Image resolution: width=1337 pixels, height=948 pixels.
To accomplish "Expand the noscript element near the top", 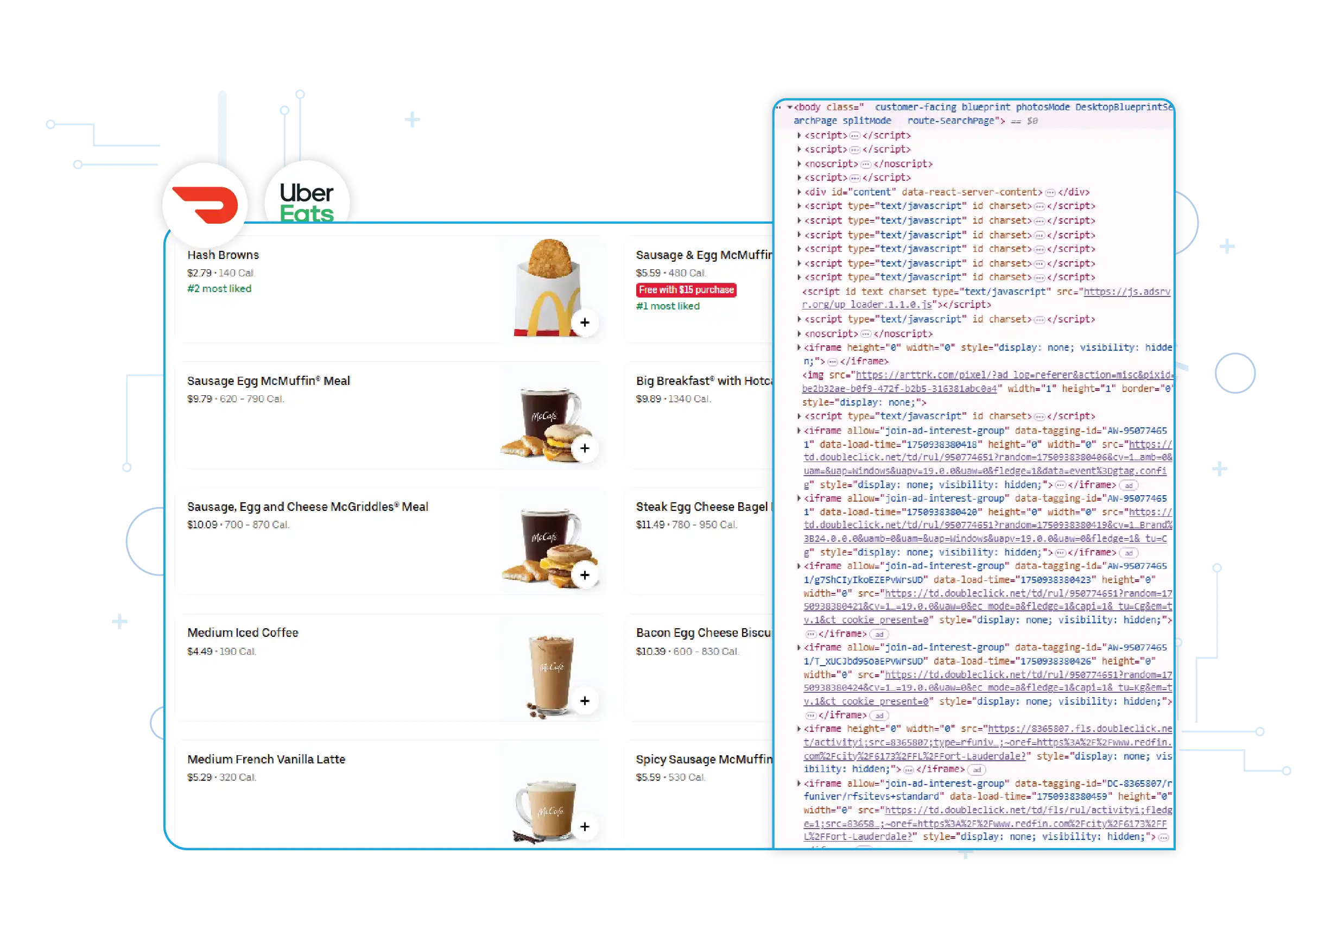I will pos(799,163).
